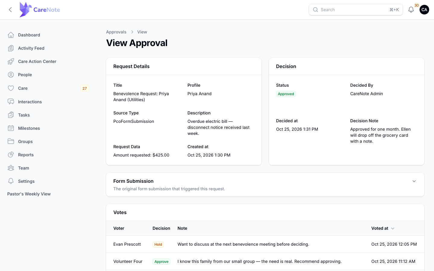434x271 pixels.
Task: Sort votes by Voted at chevron
Action: tap(393, 229)
